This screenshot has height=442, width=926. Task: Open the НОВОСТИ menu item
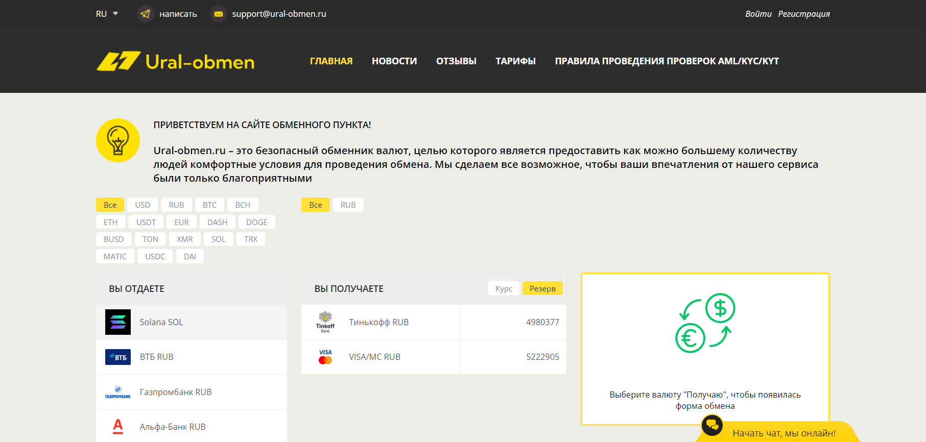click(394, 61)
